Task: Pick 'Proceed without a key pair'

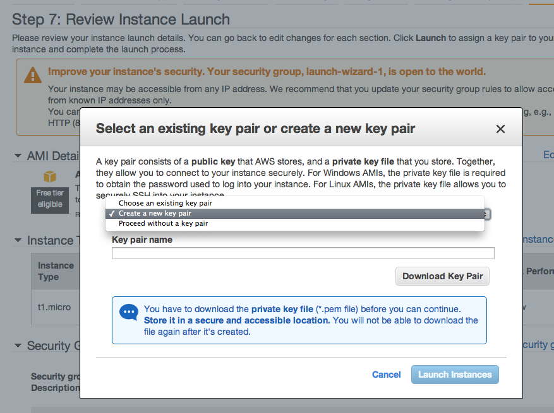Action: click(294, 224)
